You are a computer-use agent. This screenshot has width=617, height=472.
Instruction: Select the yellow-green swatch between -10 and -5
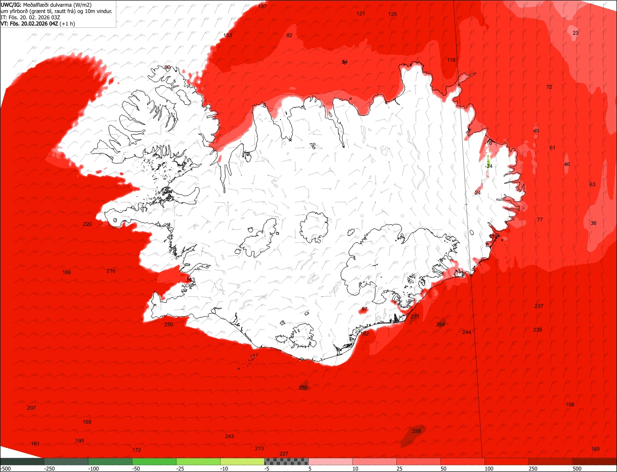[x=242, y=461]
